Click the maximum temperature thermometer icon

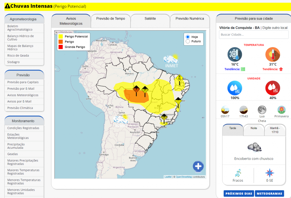pos(273,54)
